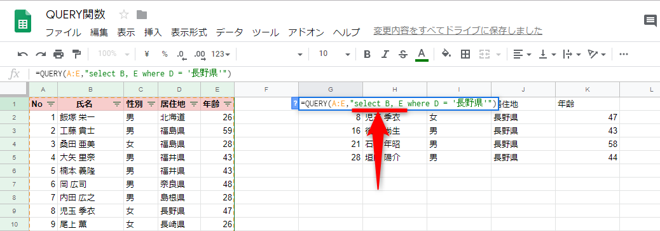Viewport: 660px width, 231px height.
Task: Open the ツール menu
Action: 266,32
